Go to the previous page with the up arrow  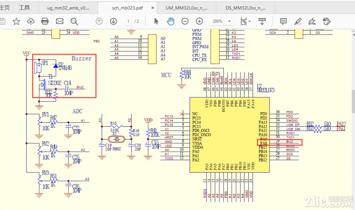99,21
